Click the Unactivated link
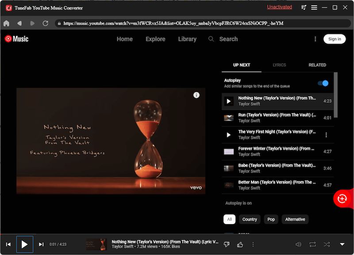This screenshot has width=354, height=255. tap(279, 7)
